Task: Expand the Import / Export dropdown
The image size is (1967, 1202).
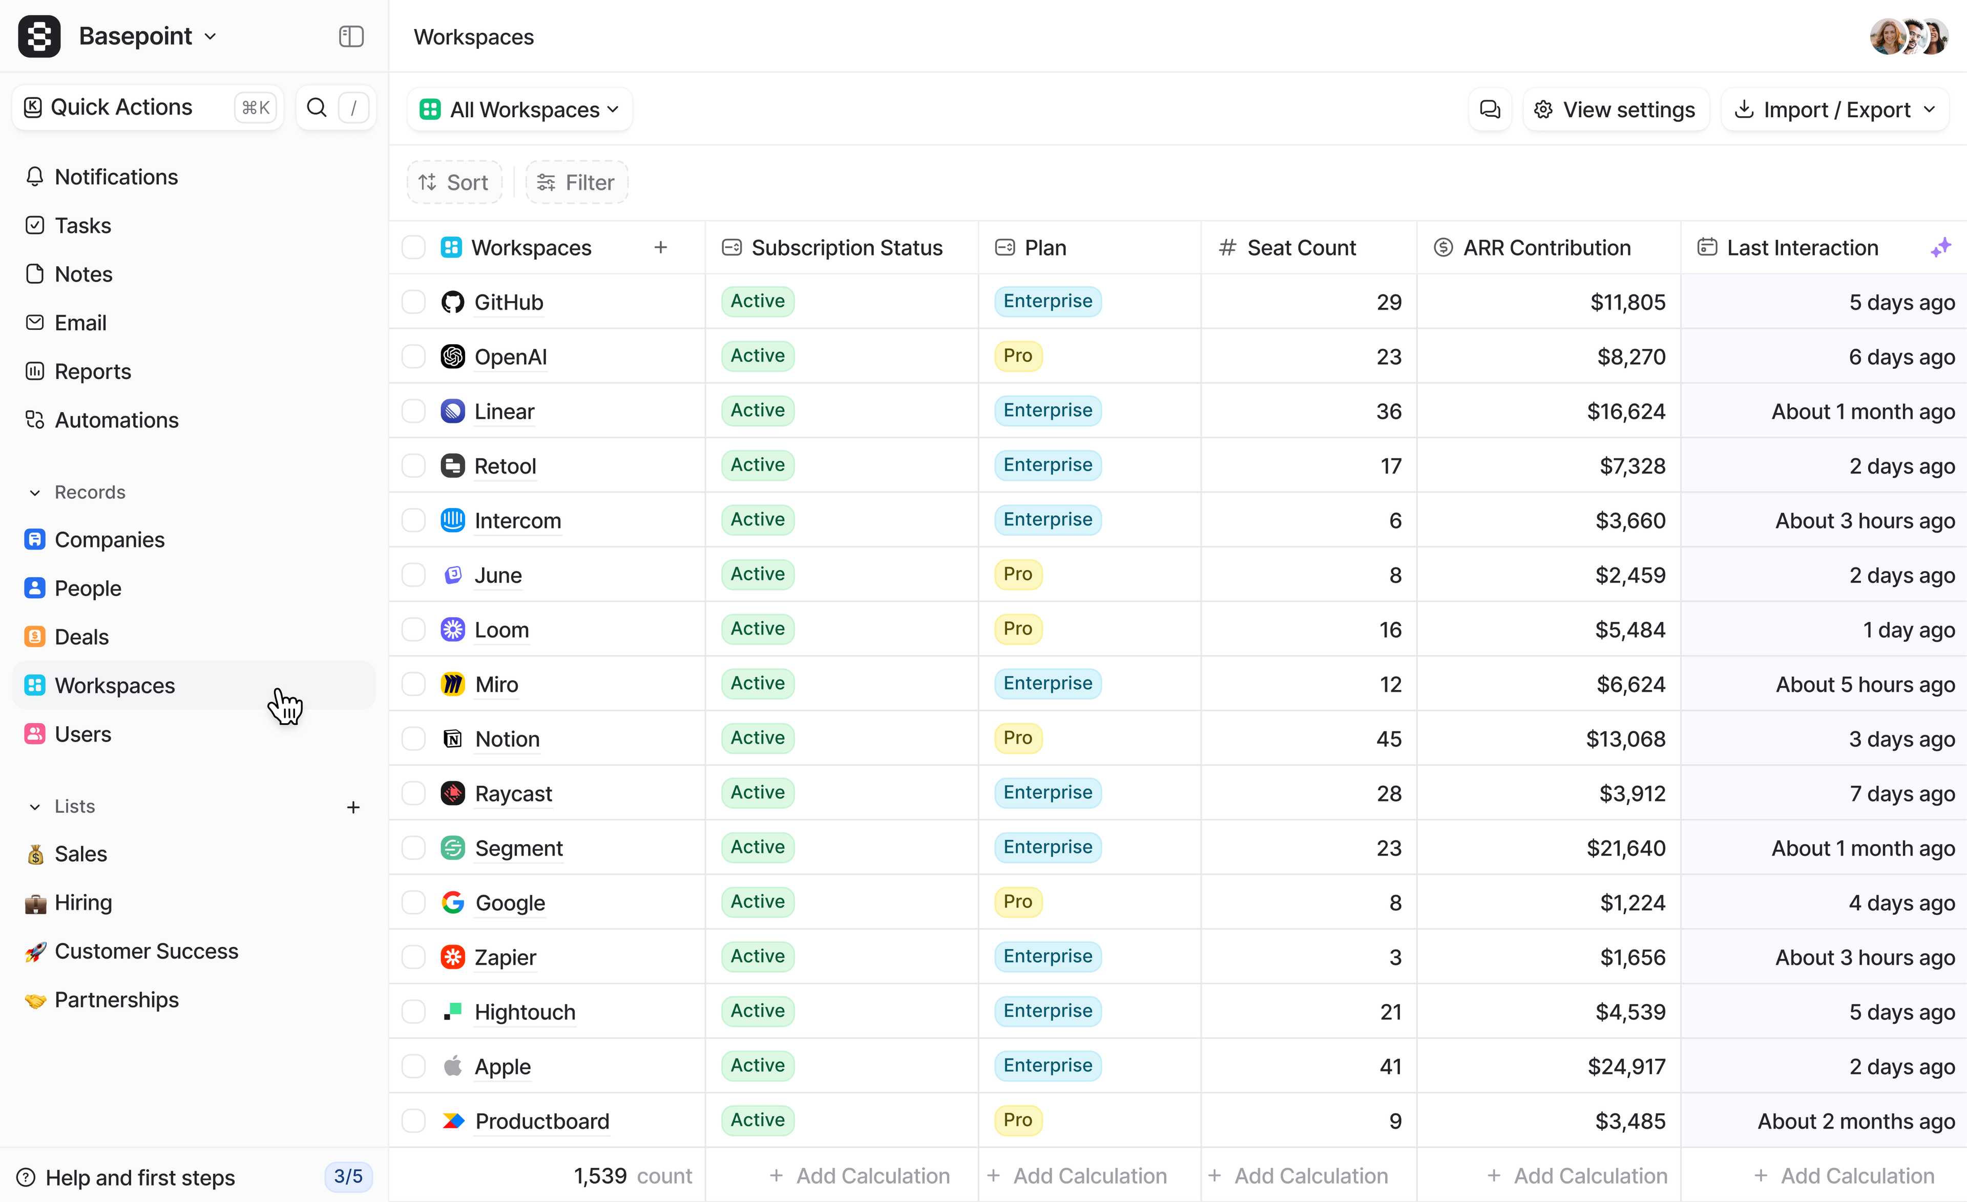Action: click(x=1835, y=110)
